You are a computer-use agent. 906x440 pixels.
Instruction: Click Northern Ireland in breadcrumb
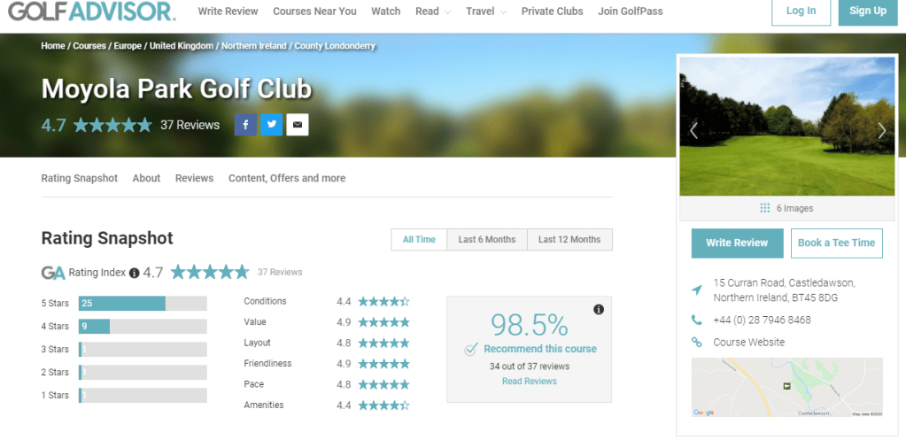254,46
